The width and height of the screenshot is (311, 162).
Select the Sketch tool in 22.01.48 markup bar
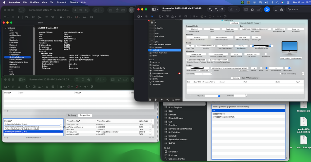(152, 16)
